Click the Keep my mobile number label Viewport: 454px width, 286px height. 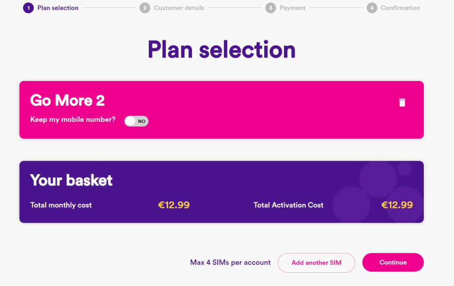(x=73, y=120)
